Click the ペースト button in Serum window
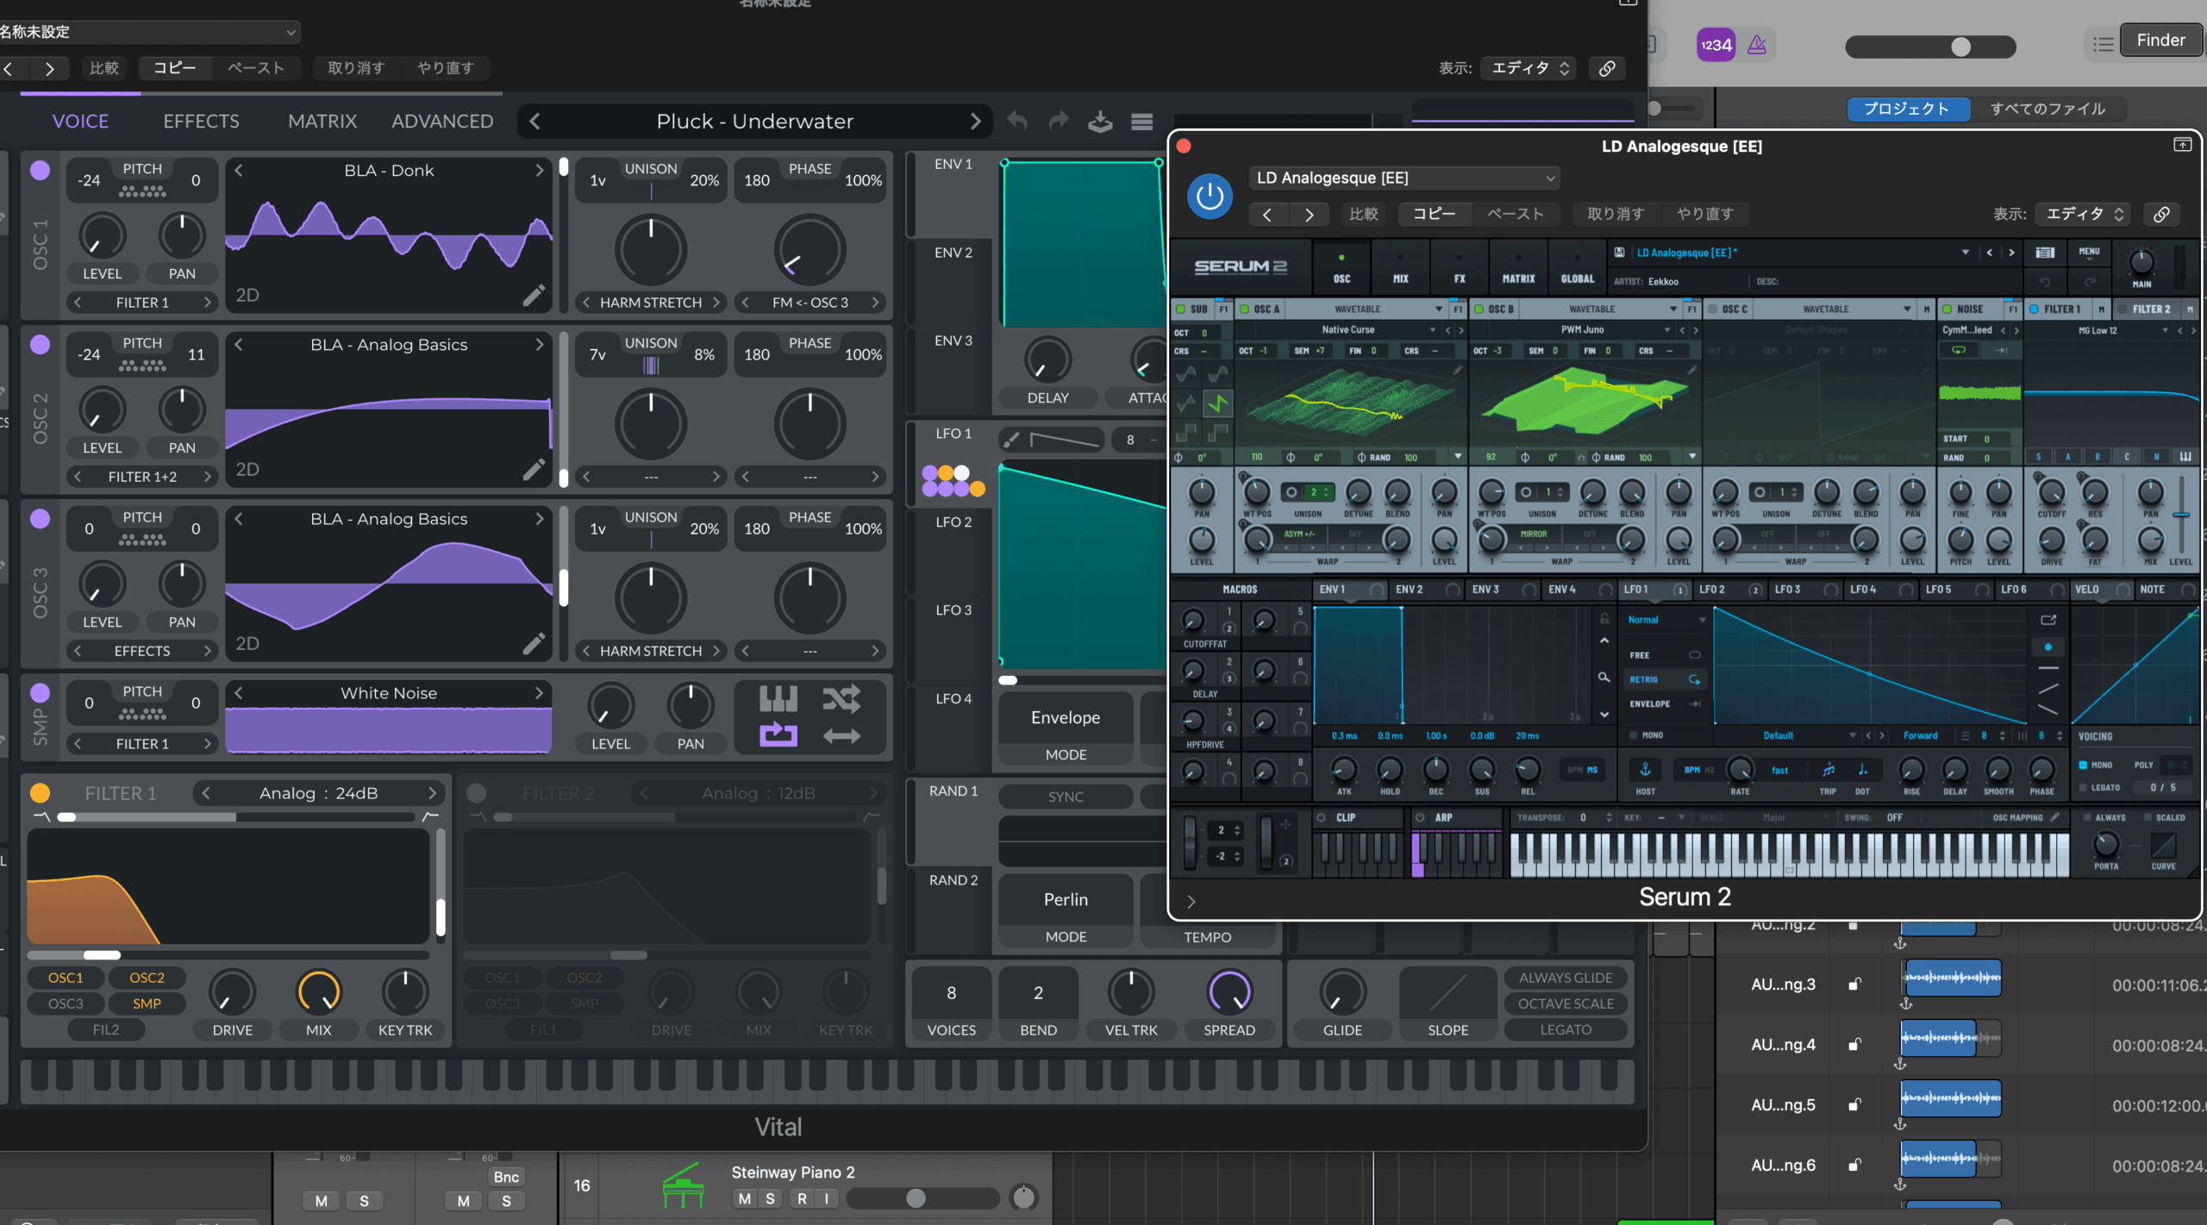The width and height of the screenshot is (2207, 1225). (1515, 214)
